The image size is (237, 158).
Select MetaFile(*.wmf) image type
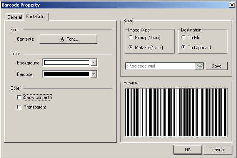click(131, 48)
